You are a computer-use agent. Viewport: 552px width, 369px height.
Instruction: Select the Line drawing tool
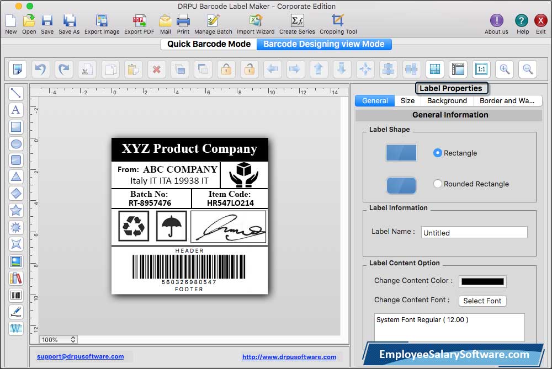click(x=16, y=93)
